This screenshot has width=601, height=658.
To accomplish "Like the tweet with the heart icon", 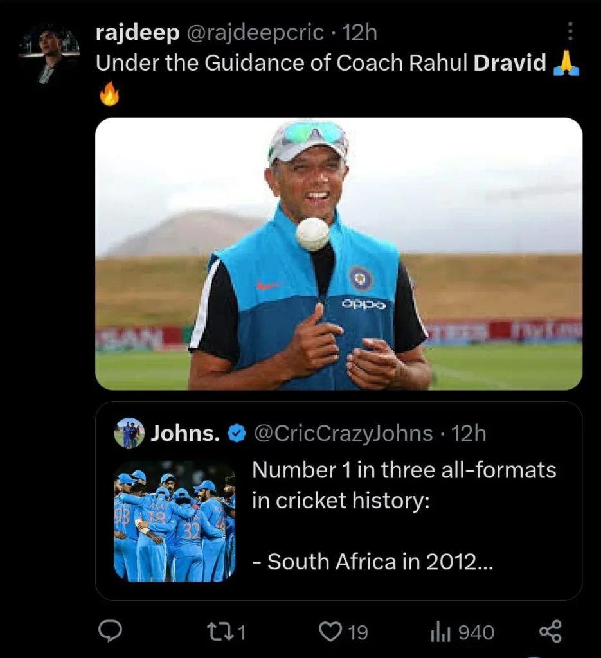I will pyautogui.click(x=330, y=632).
